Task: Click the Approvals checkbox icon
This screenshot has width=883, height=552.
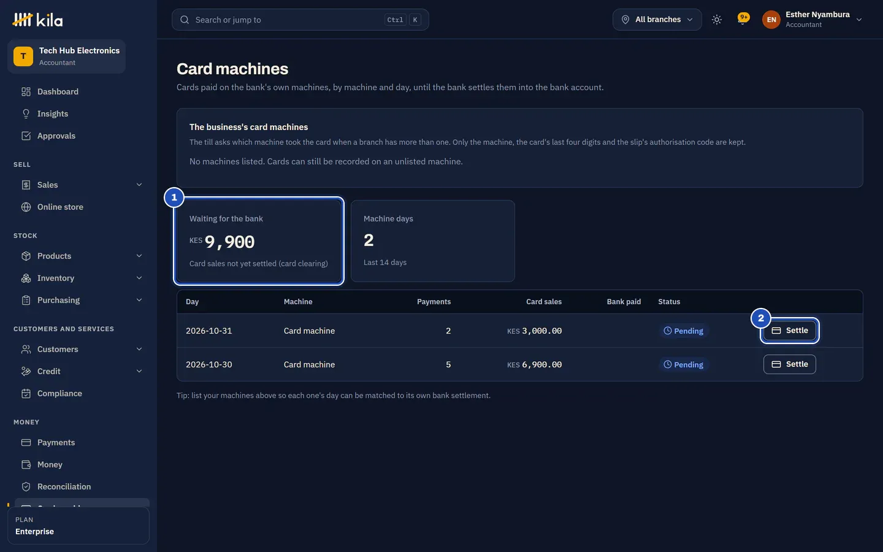Action: coord(26,136)
